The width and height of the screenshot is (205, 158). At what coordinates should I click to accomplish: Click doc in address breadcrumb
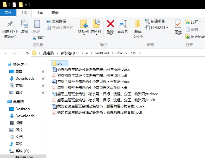120,53
